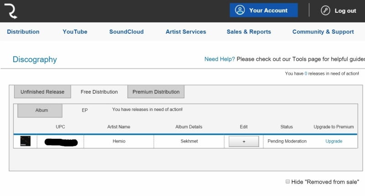Expand the Sekhmet release with the plus button
Viewport: 365px width, 196px height.
(244, 142)
